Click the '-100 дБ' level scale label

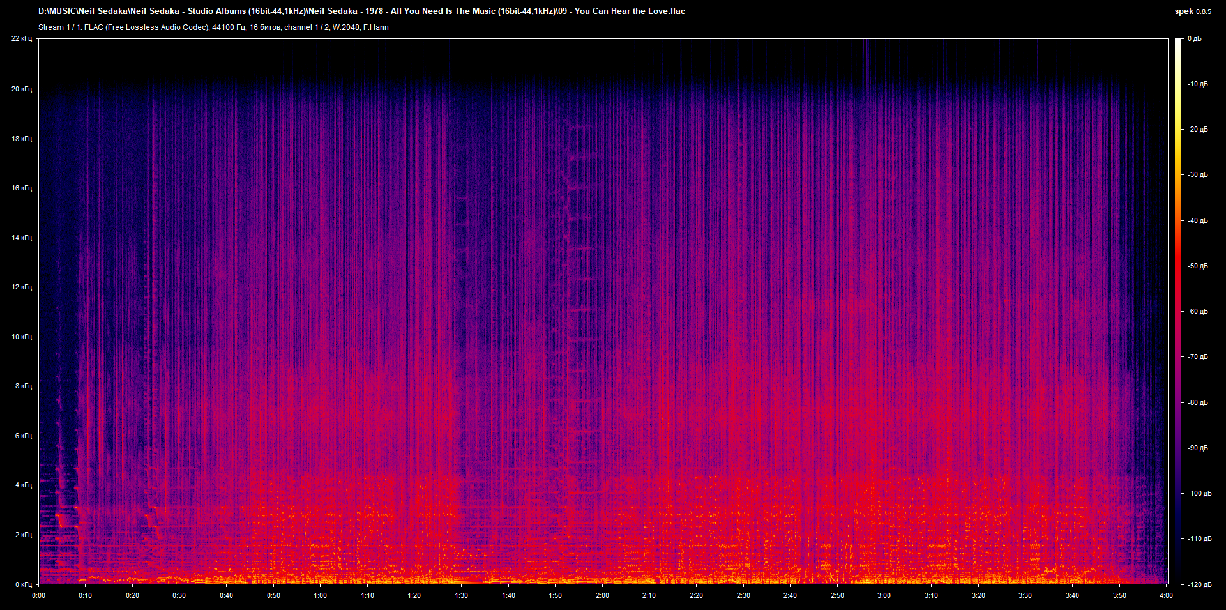click(x=1199, y=494)
